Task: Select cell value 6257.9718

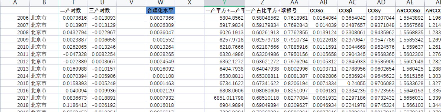Action: [x=224, y=40]
